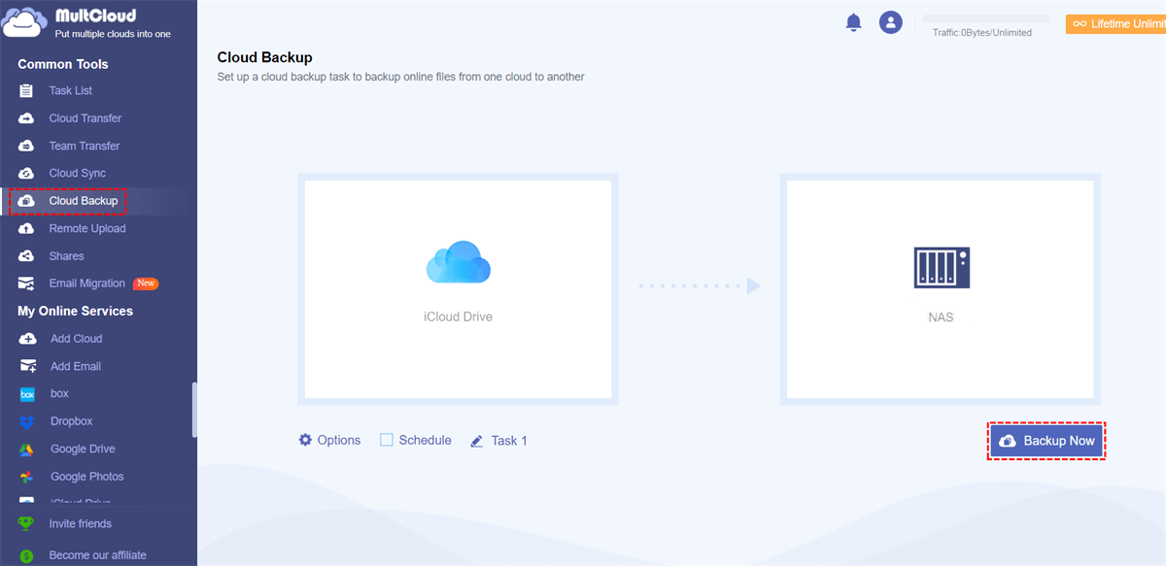
Task: Click the New badge on Email Migration
Action: [x=146, y=283]
